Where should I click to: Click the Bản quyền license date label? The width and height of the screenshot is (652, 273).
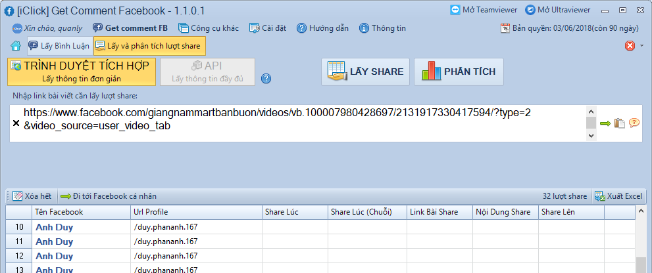pos(576,28)
